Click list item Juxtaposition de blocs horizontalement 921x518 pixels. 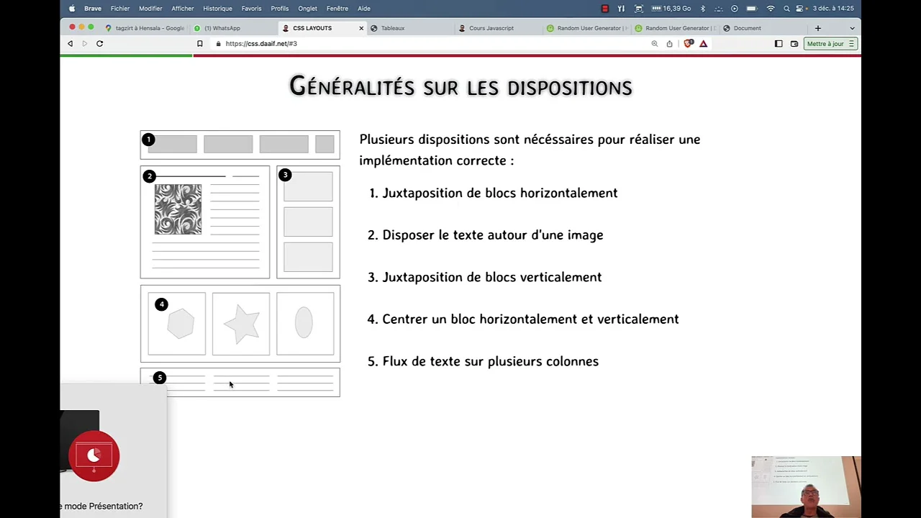500,193
